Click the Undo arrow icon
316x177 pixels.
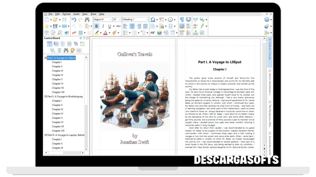[x=74, y=19]
